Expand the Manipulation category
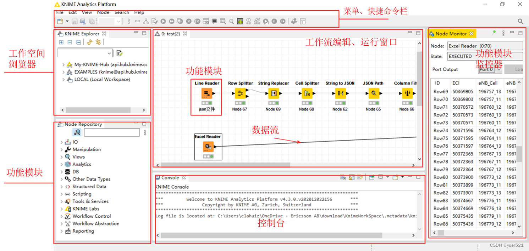 pos(61,150)
